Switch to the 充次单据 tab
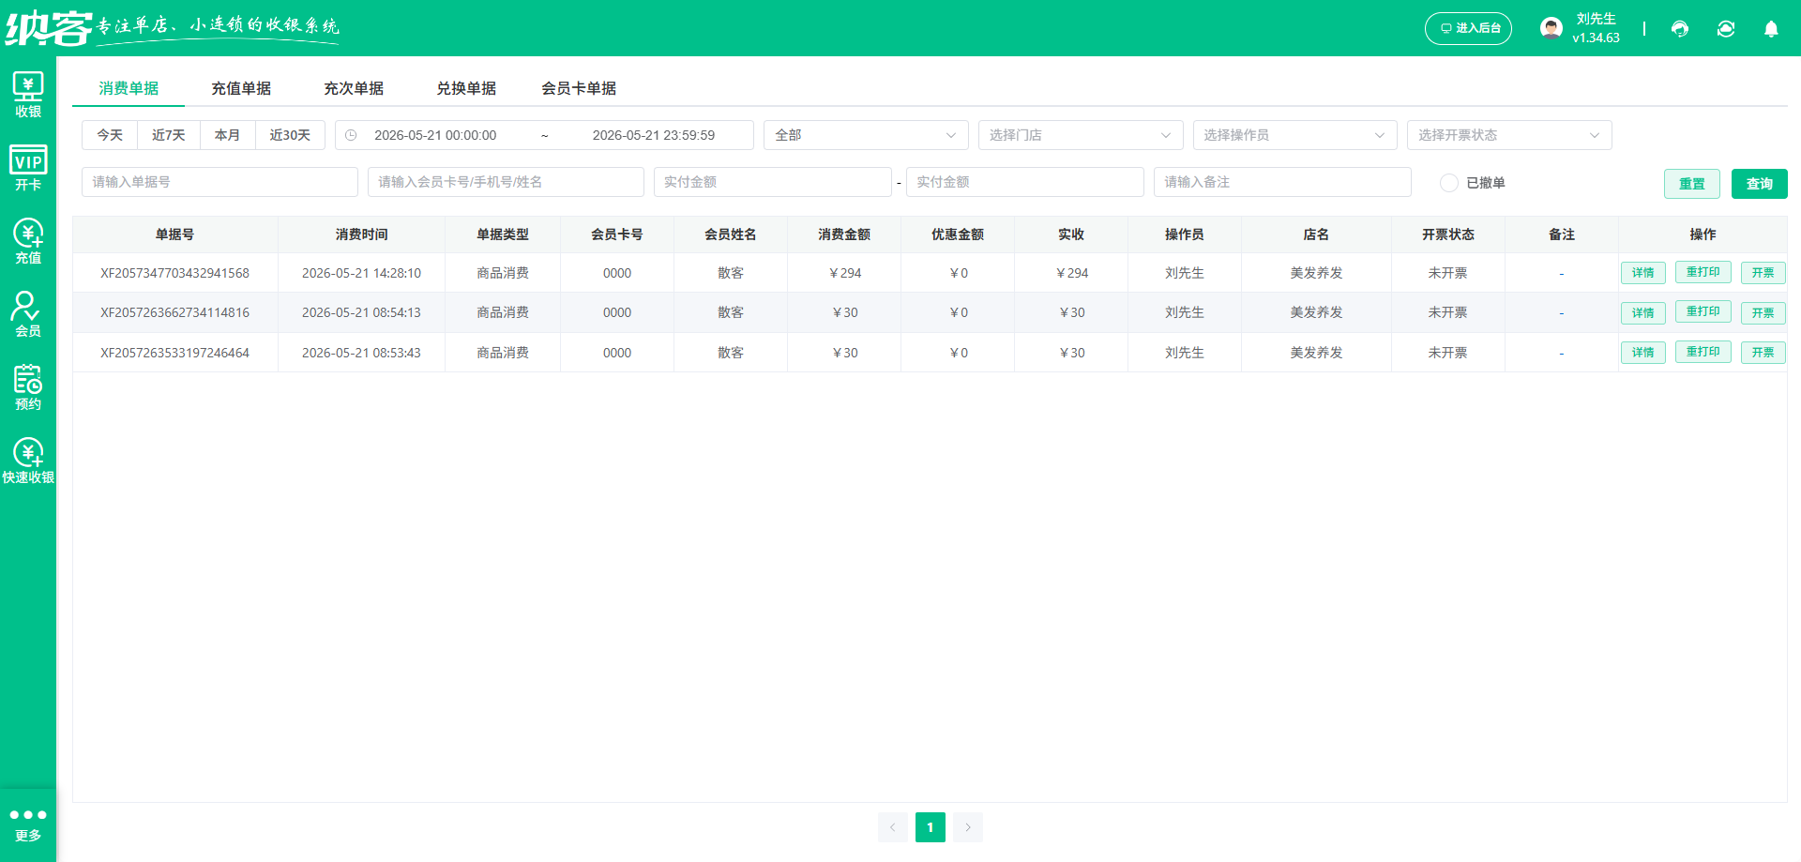The width and height of the screenshot is (1801, 862). [354, 88]
